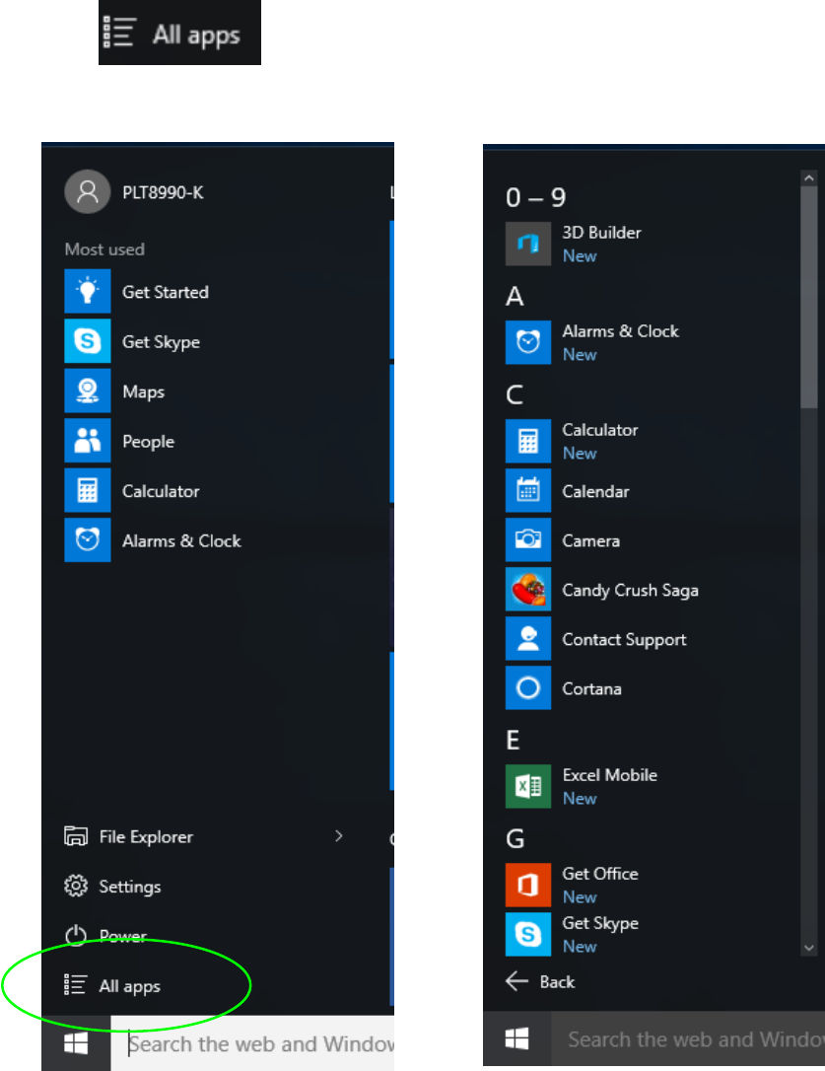Click Windows Start button in left taskbar
Image resolution: width=825 pixels, height=1071 pixels.
click(76, 1043)
